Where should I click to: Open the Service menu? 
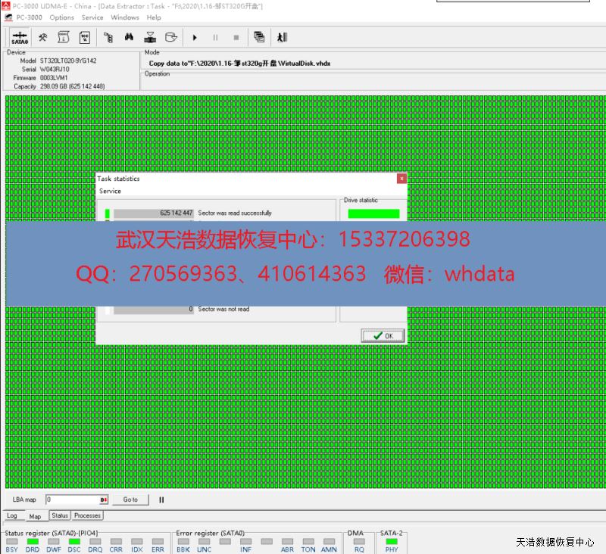click(92, 17)
